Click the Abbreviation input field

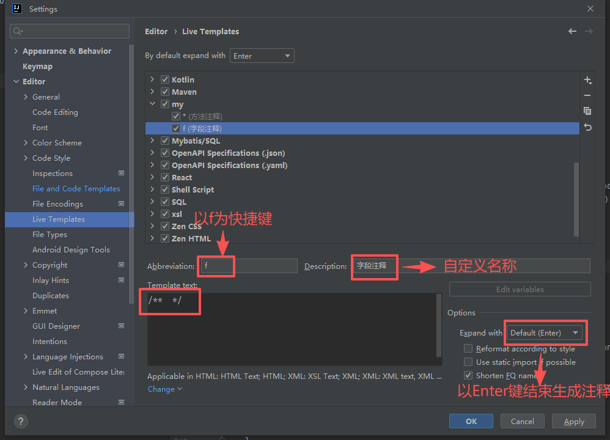(249, 266)
